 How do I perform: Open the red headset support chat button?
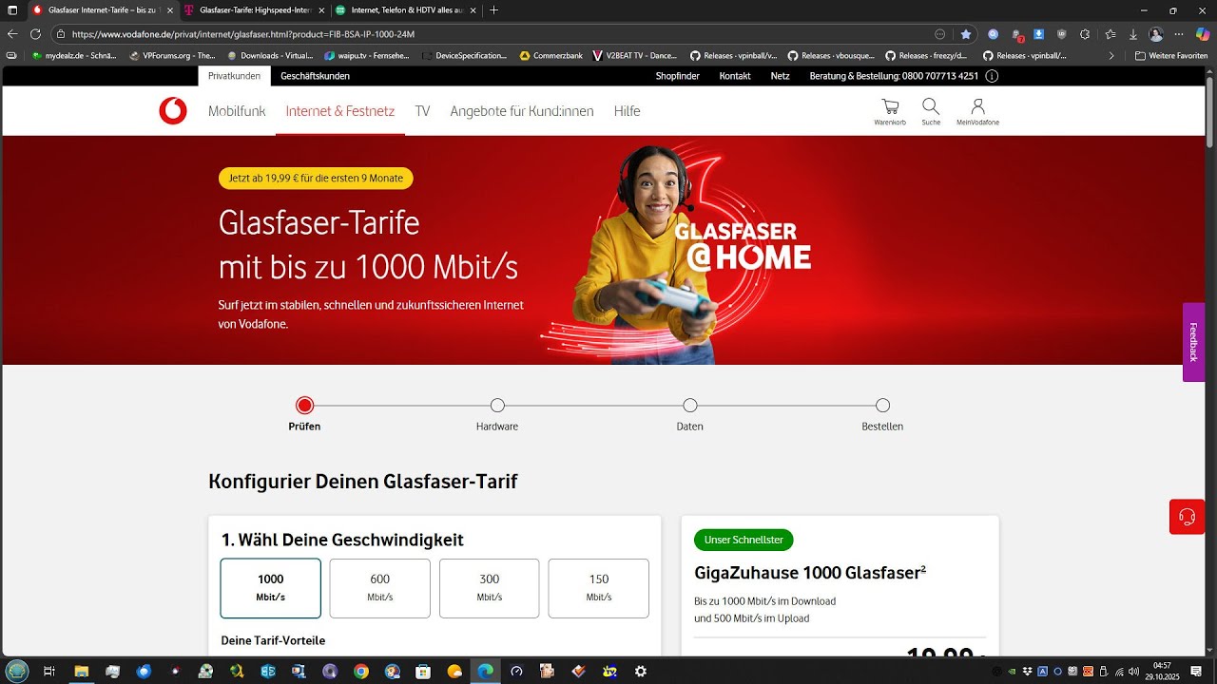pyautogui.click(x=1187, y=517)
